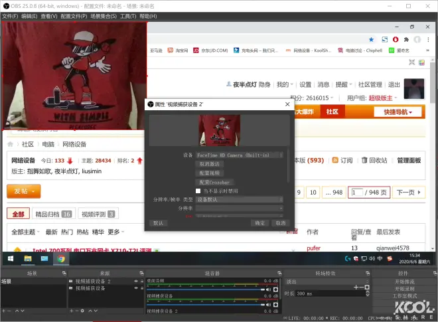Click the 时长 300 ms stepper arrows
The image size is (438, 322).
click(x=368, y=293)
